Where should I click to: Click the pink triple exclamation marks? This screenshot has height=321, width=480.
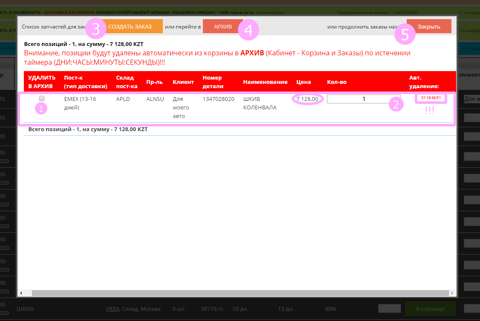pyautogui.click(x=430, y=110)
